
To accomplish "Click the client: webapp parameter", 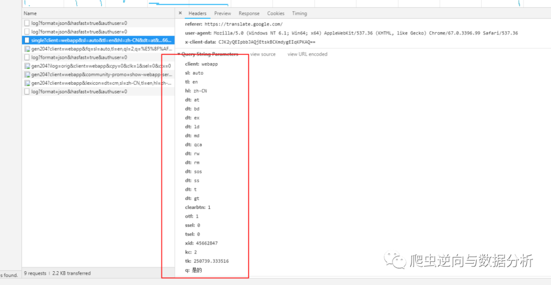I will tap(202, 64).
